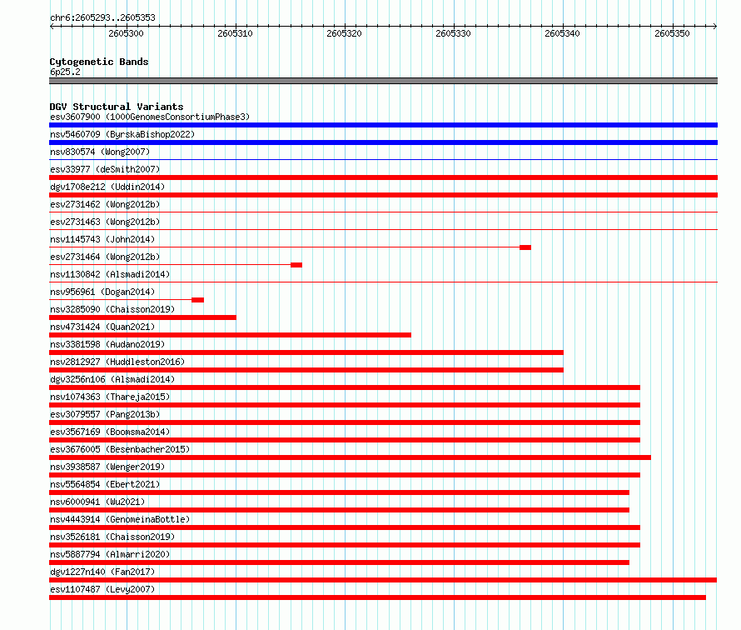Click esv2731463 (Wong2012b) variant label

105,222
